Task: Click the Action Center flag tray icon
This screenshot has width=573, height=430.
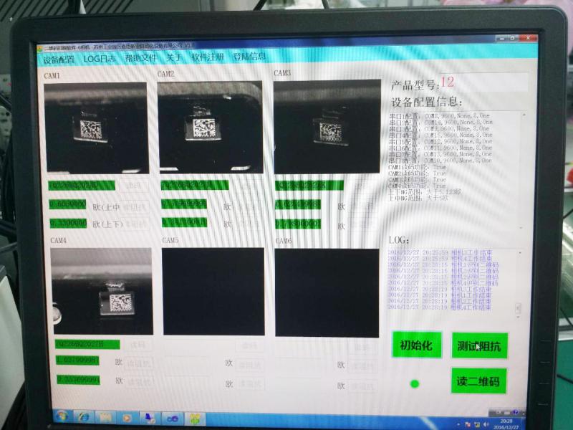Action: coord(468,424)
